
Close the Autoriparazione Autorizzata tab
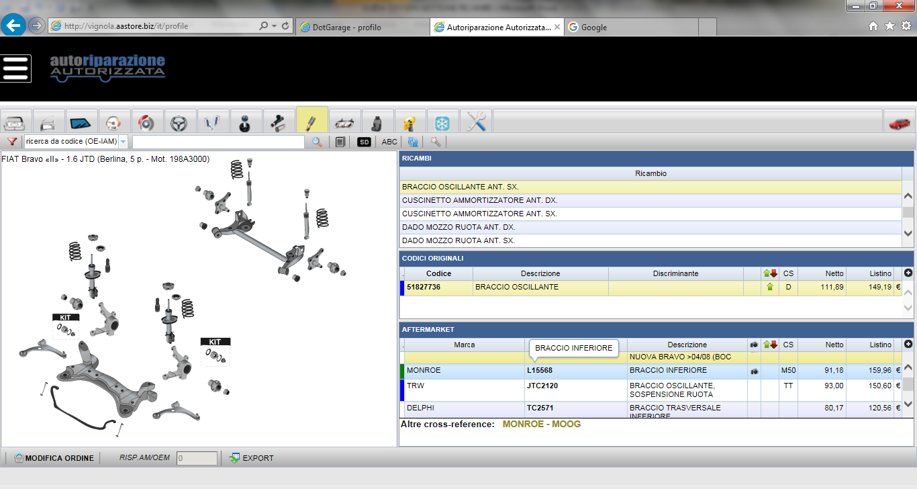tap(557, 27)
